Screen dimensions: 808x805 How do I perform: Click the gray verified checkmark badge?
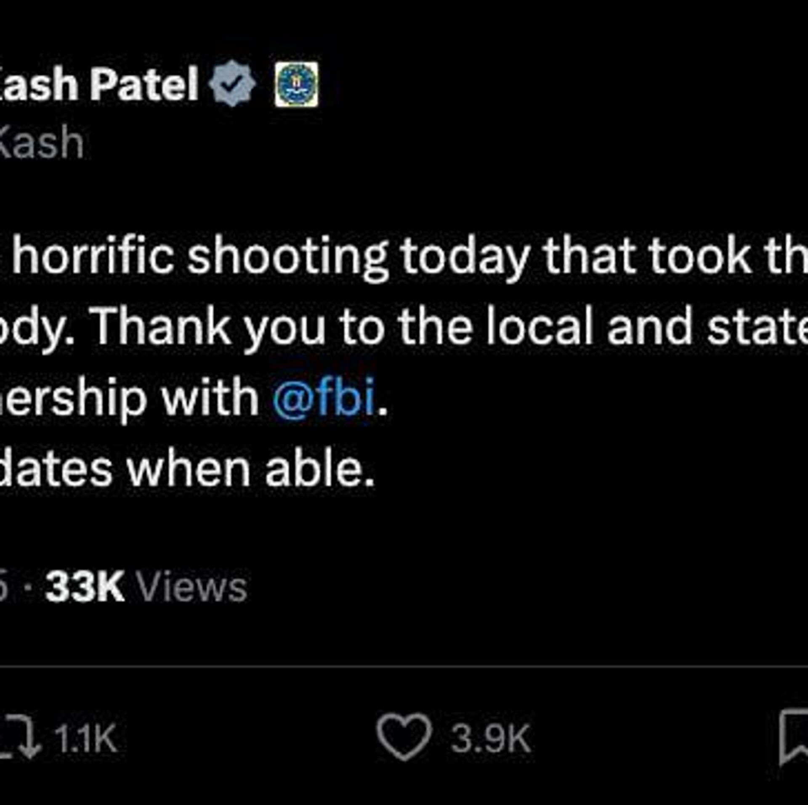[233, 83]
